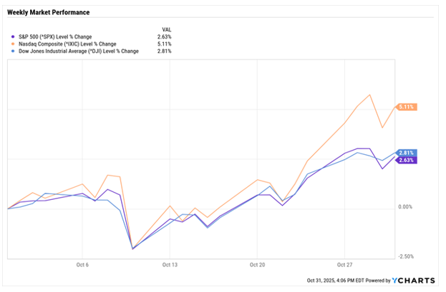446x292 pixels.
Task: Click the Oct 20 date axis label
Action: (x=257, y=263)
